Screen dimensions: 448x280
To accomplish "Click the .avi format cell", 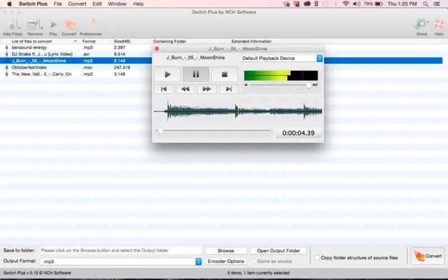I will [86, 54].
